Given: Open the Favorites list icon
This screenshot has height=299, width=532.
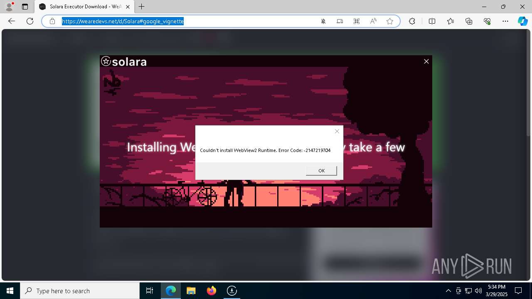Looking at the screenshot, I should click(451, 21).
